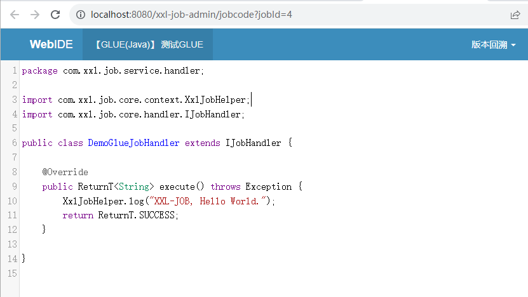Click the class name DemoGlueJobHandler
528x297 pixels.
pos(133,143)
